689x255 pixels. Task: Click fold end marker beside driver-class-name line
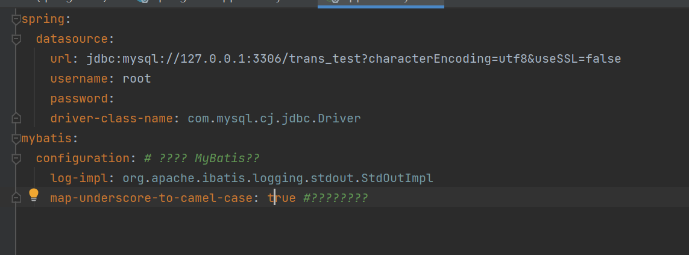coord(16,118)
